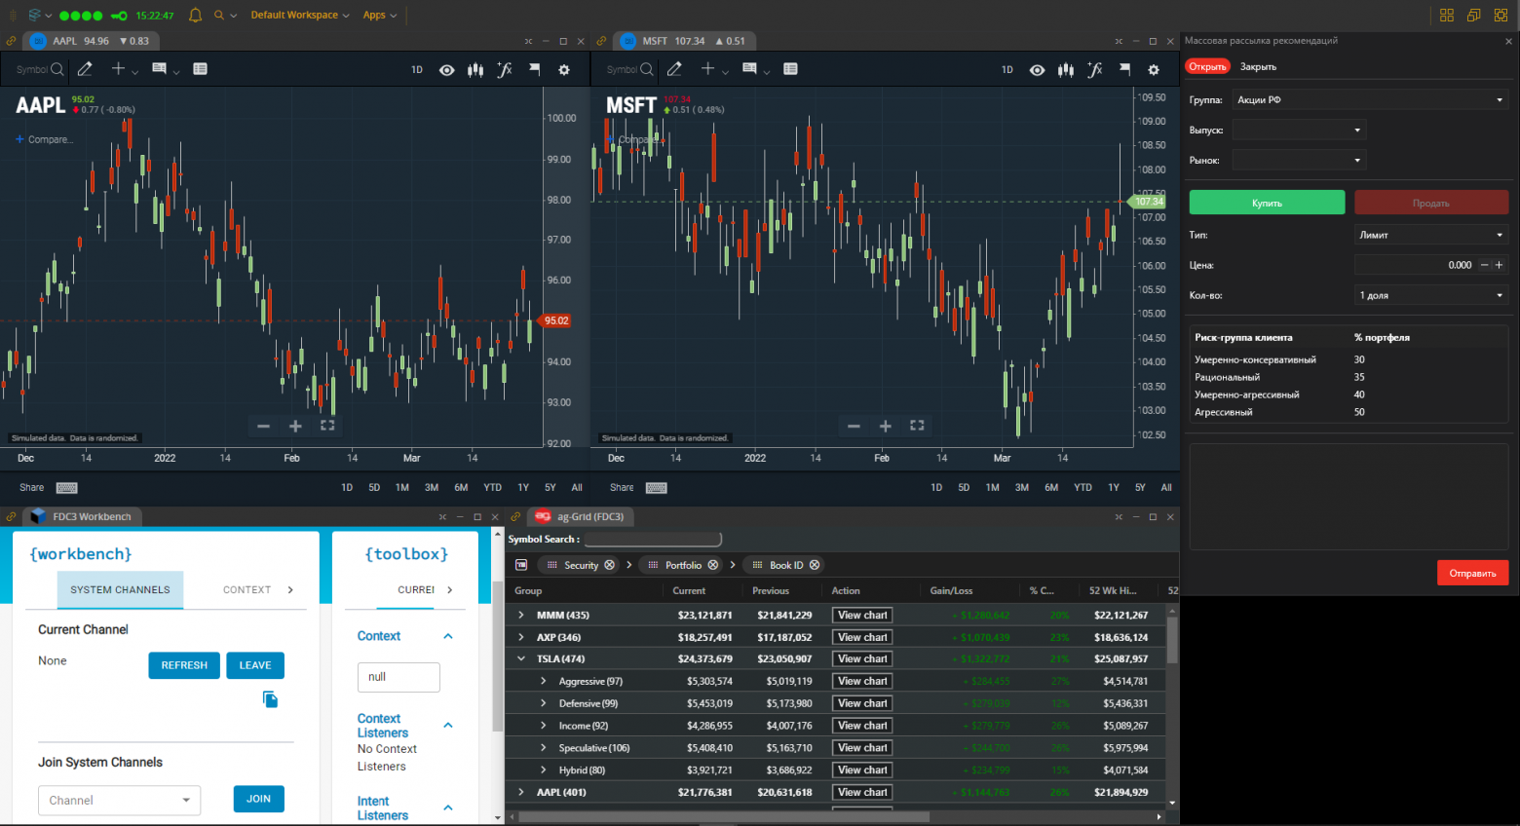Open the Кол-во dropdown showing 1 доля
This screenshot has width=1520, height=826.
click(1431, 295)
